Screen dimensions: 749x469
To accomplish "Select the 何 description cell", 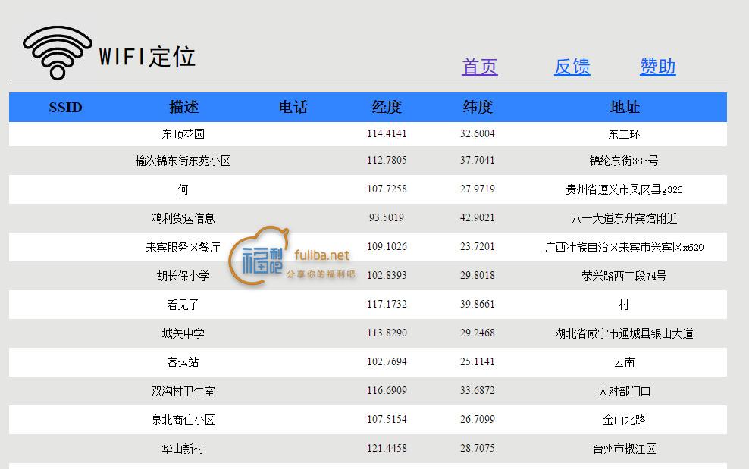I will (183, 189).
